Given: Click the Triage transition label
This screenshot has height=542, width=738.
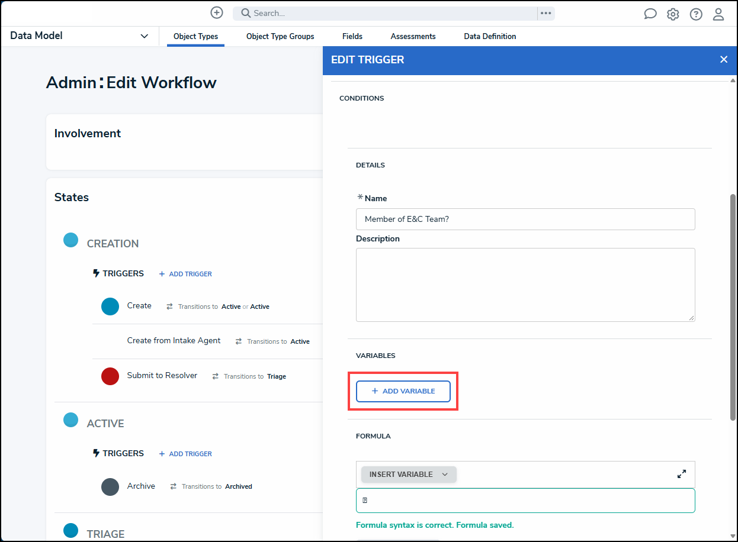Looking at the screenshot, I should tap(277, 376).
